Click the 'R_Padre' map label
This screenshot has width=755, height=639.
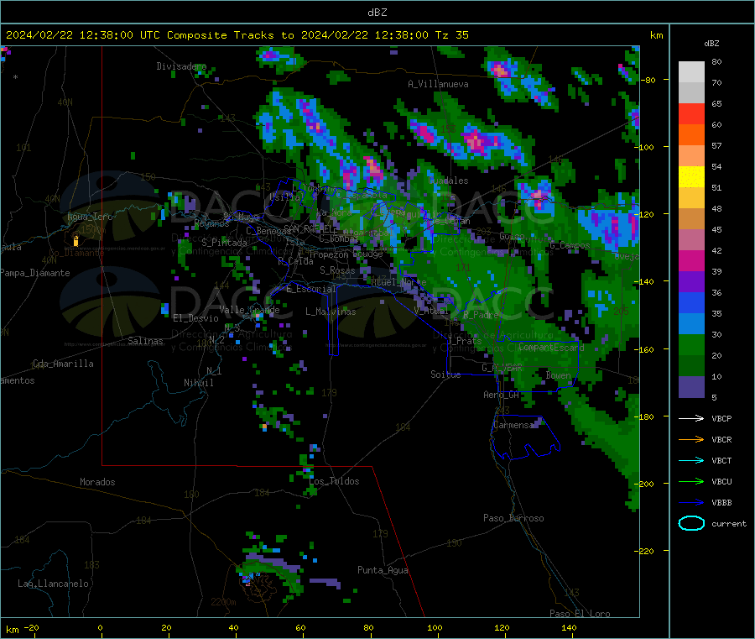point(481,315)
